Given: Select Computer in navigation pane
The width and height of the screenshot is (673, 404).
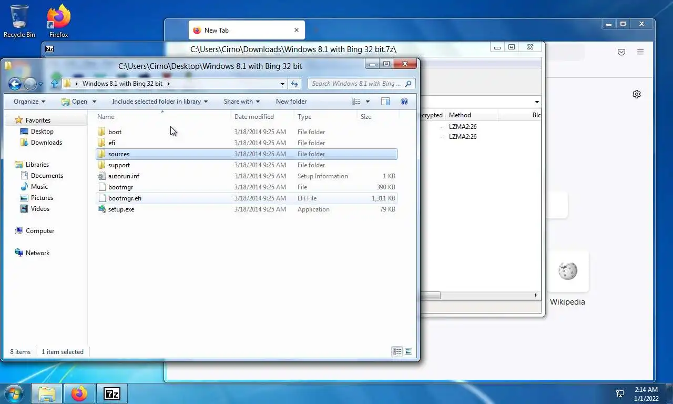Looking at the screenshot, I should 40,231.
